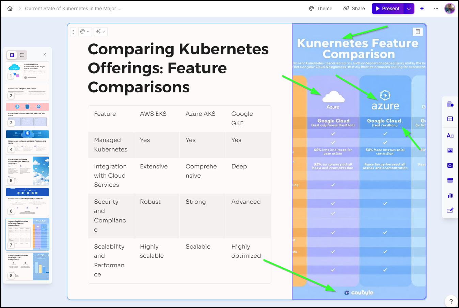
Task: Click the "Security and Compliance" table cell
Action: pos(111,216)
